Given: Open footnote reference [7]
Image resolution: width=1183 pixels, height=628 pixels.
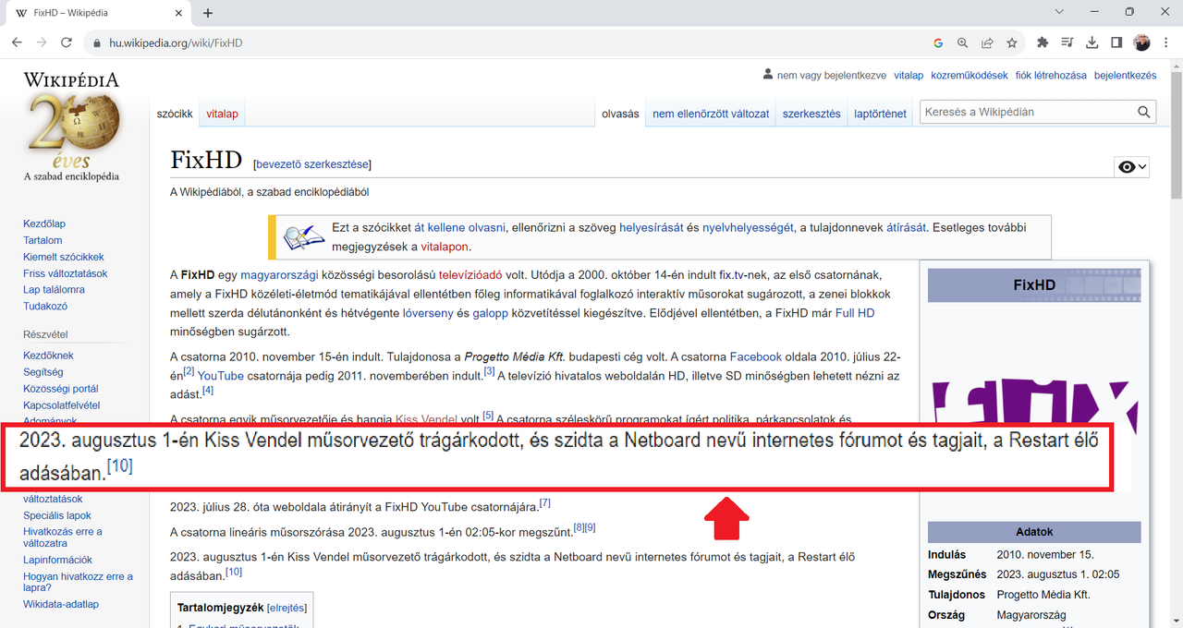Looking at the screenshot, I should click(545, 503).
